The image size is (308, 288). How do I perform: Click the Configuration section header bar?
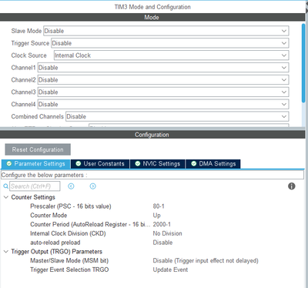(x=152, y=135)
